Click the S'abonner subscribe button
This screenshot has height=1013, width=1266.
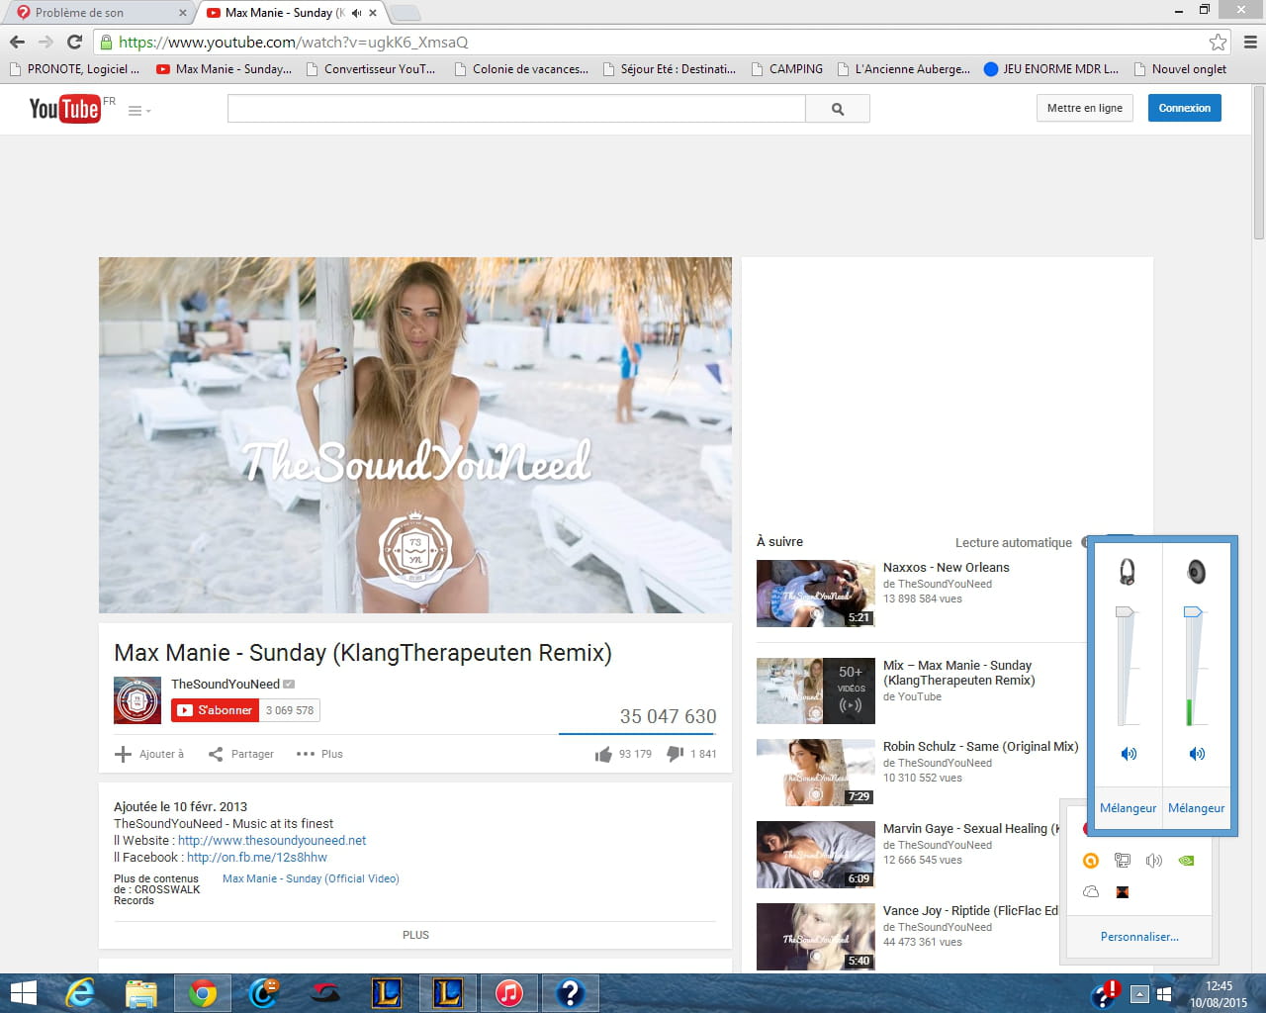[x=215, y=710]
